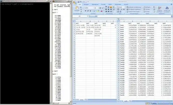Apply the yellow fill color bucket

[x=98, y=11]
